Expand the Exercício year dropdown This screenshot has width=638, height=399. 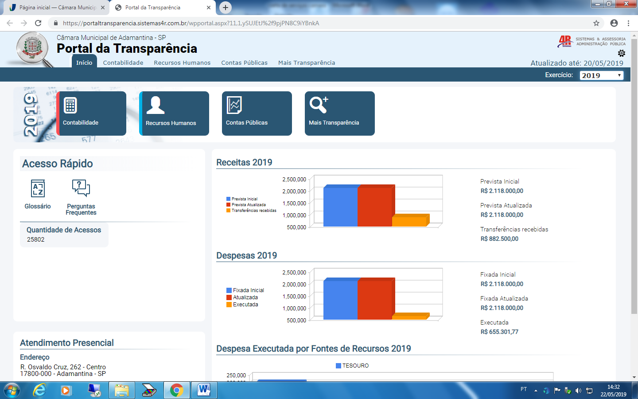pos(601,75)
